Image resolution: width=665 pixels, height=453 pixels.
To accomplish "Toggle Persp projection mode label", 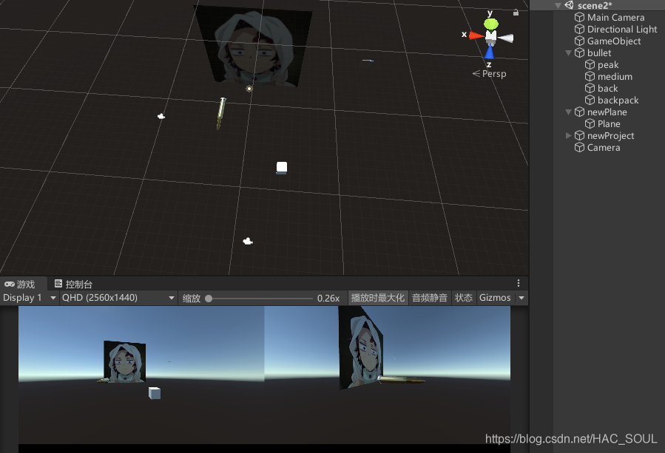I will [490, 74].
